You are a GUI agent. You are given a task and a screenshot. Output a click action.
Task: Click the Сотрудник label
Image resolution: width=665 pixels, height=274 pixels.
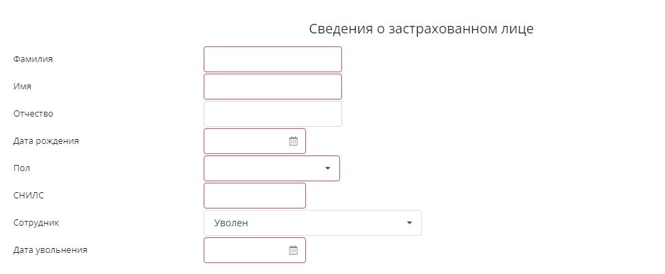click(x=36, y=223)
